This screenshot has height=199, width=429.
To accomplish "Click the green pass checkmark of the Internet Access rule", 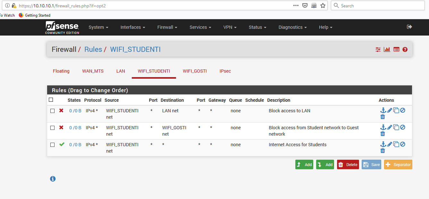I will coord(62,144).
